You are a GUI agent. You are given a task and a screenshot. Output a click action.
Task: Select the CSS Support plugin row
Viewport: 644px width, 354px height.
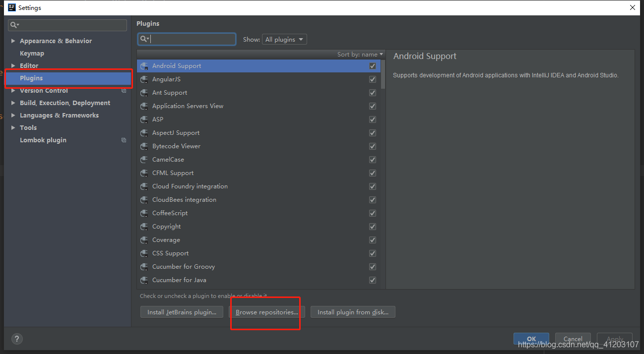[x=258, y=253]
